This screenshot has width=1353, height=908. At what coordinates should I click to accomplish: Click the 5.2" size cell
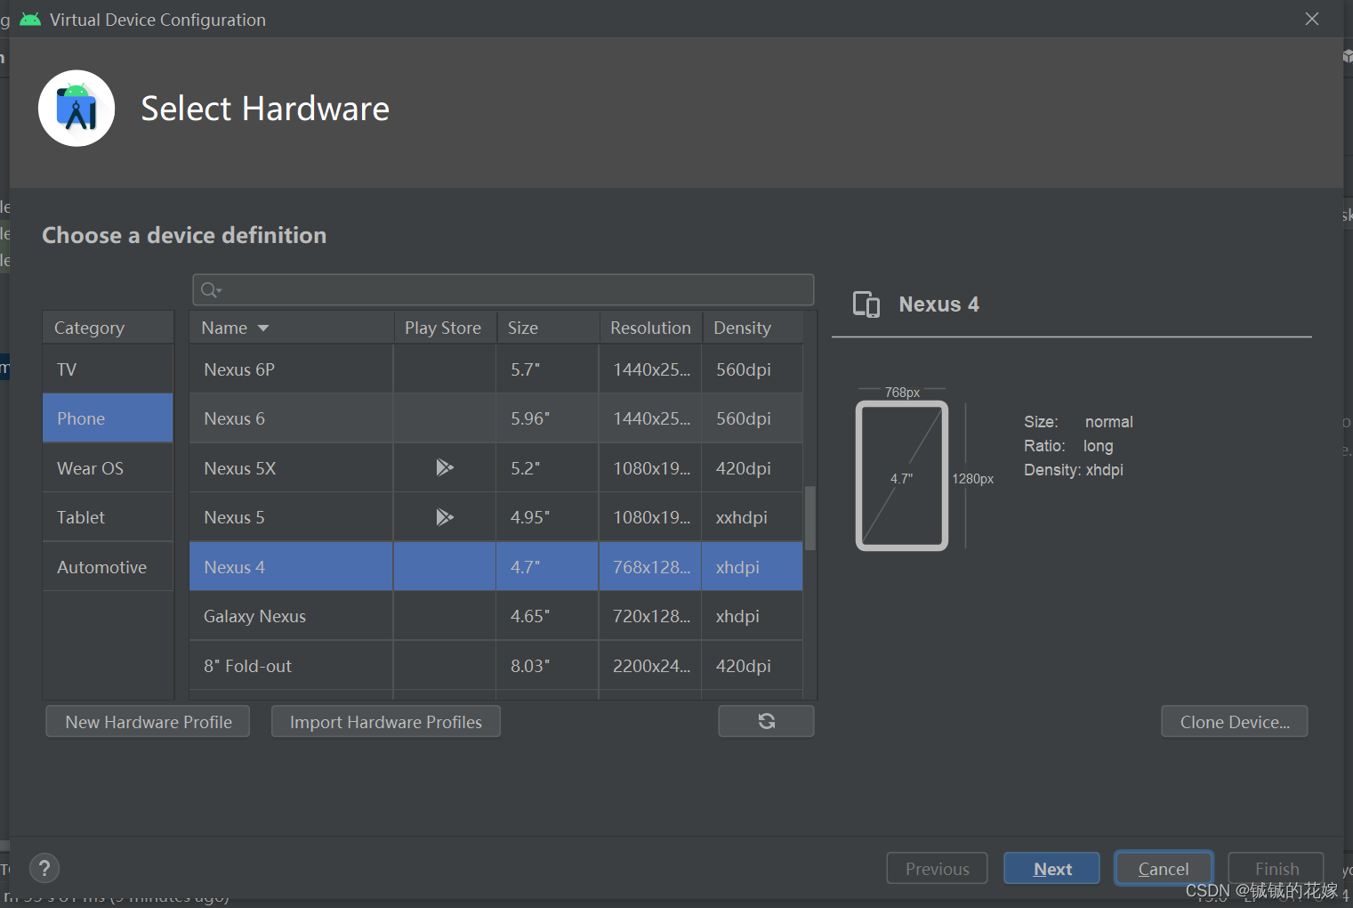click(x=547, y=468)
